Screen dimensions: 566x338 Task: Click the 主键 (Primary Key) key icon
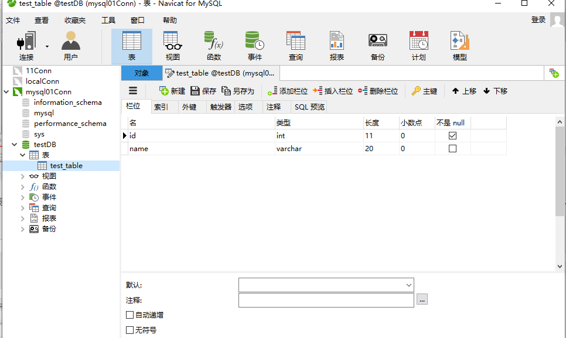pyautogui.click(x=416, y=91)
